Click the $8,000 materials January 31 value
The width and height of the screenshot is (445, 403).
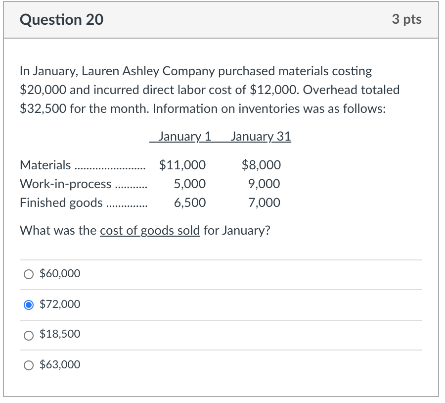[261, 165]
